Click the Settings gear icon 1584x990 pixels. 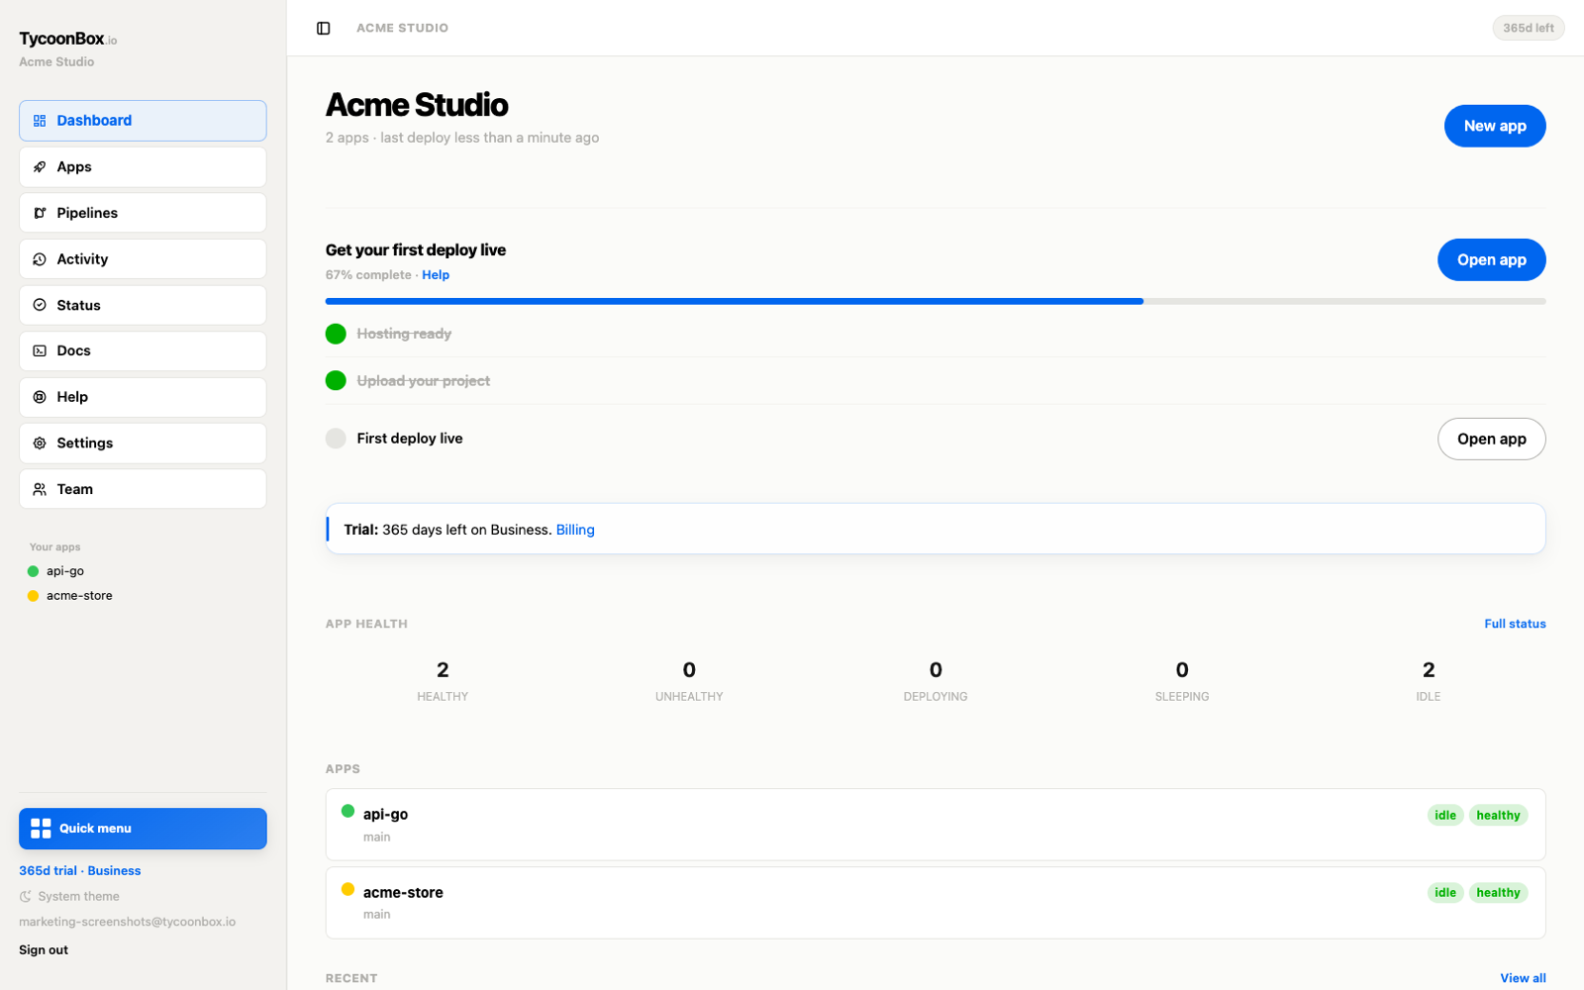coord(40,444)
